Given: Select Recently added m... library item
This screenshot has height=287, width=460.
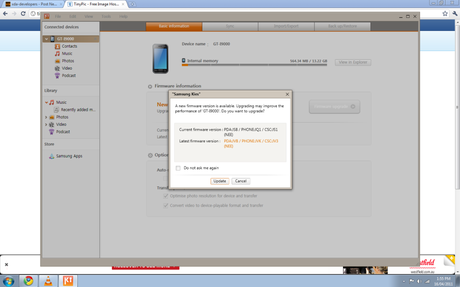Looking at the screenshot, I should pyautogui.click(x=78, y=110).
